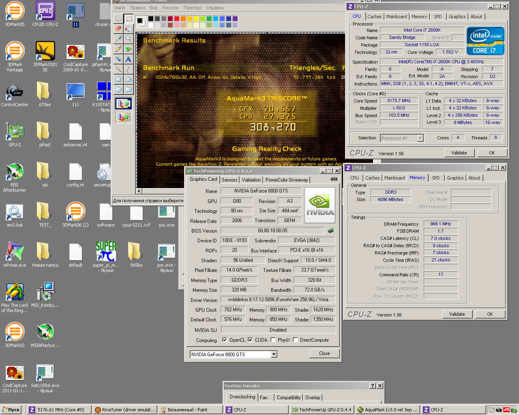Open the GPU selection dropdown in GPU-Z

pos(274,355)
